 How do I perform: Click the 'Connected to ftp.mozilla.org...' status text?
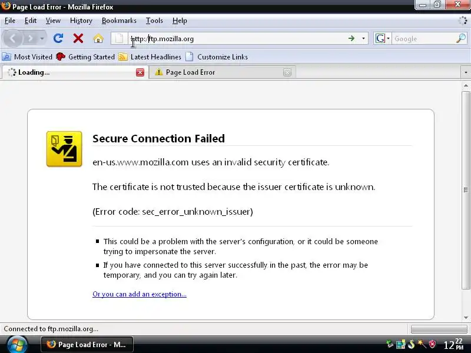click(x=51, y=329)
